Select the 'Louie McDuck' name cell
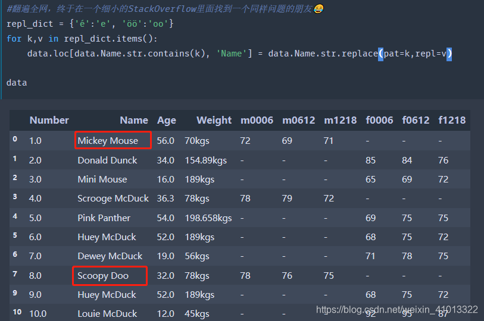The height and width of the screenshot is (321, 484). click(x=107, y=314)
